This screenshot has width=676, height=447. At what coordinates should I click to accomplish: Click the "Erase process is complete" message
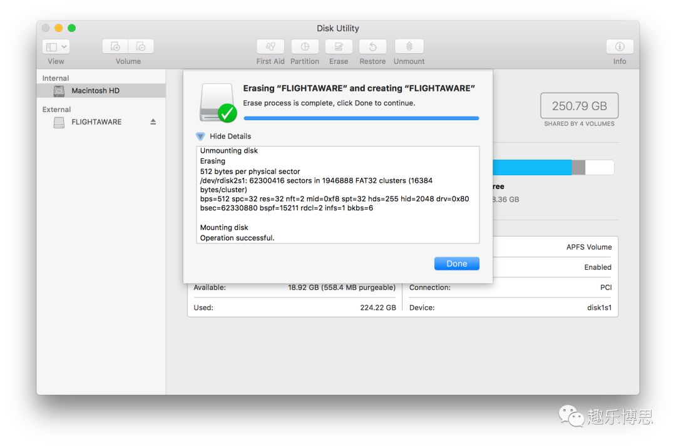[329, 103]
